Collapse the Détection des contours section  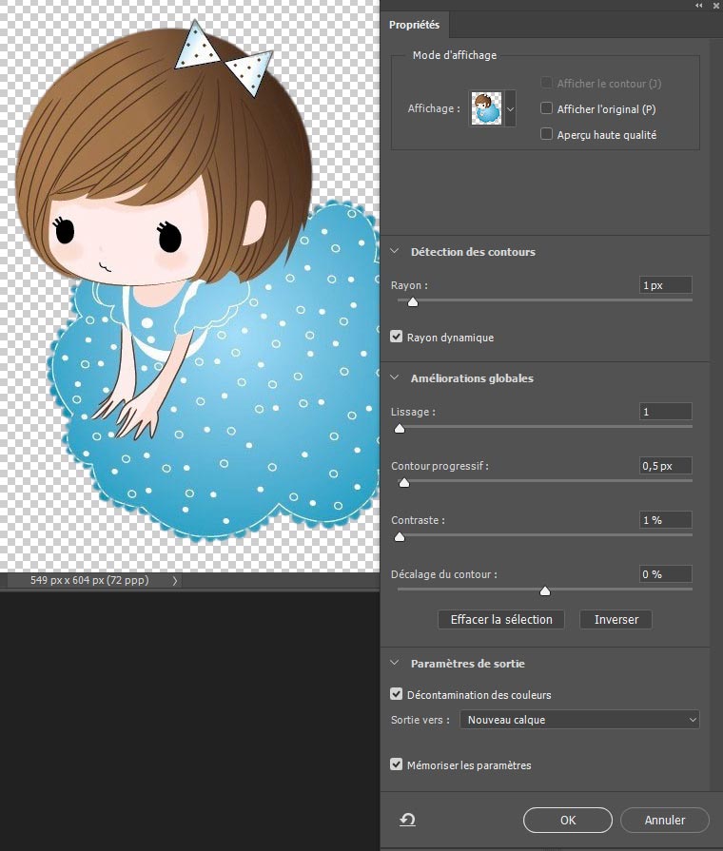coord(396,252)
